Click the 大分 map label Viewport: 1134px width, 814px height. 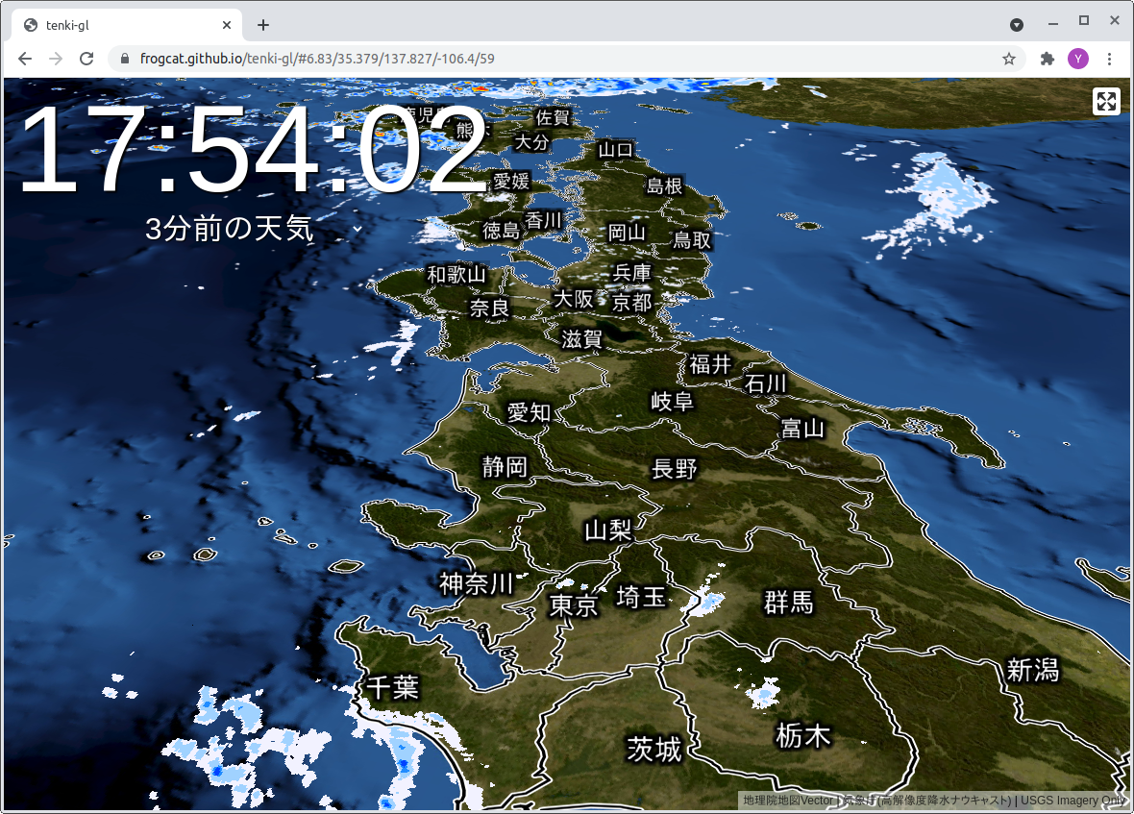(531, 141)
